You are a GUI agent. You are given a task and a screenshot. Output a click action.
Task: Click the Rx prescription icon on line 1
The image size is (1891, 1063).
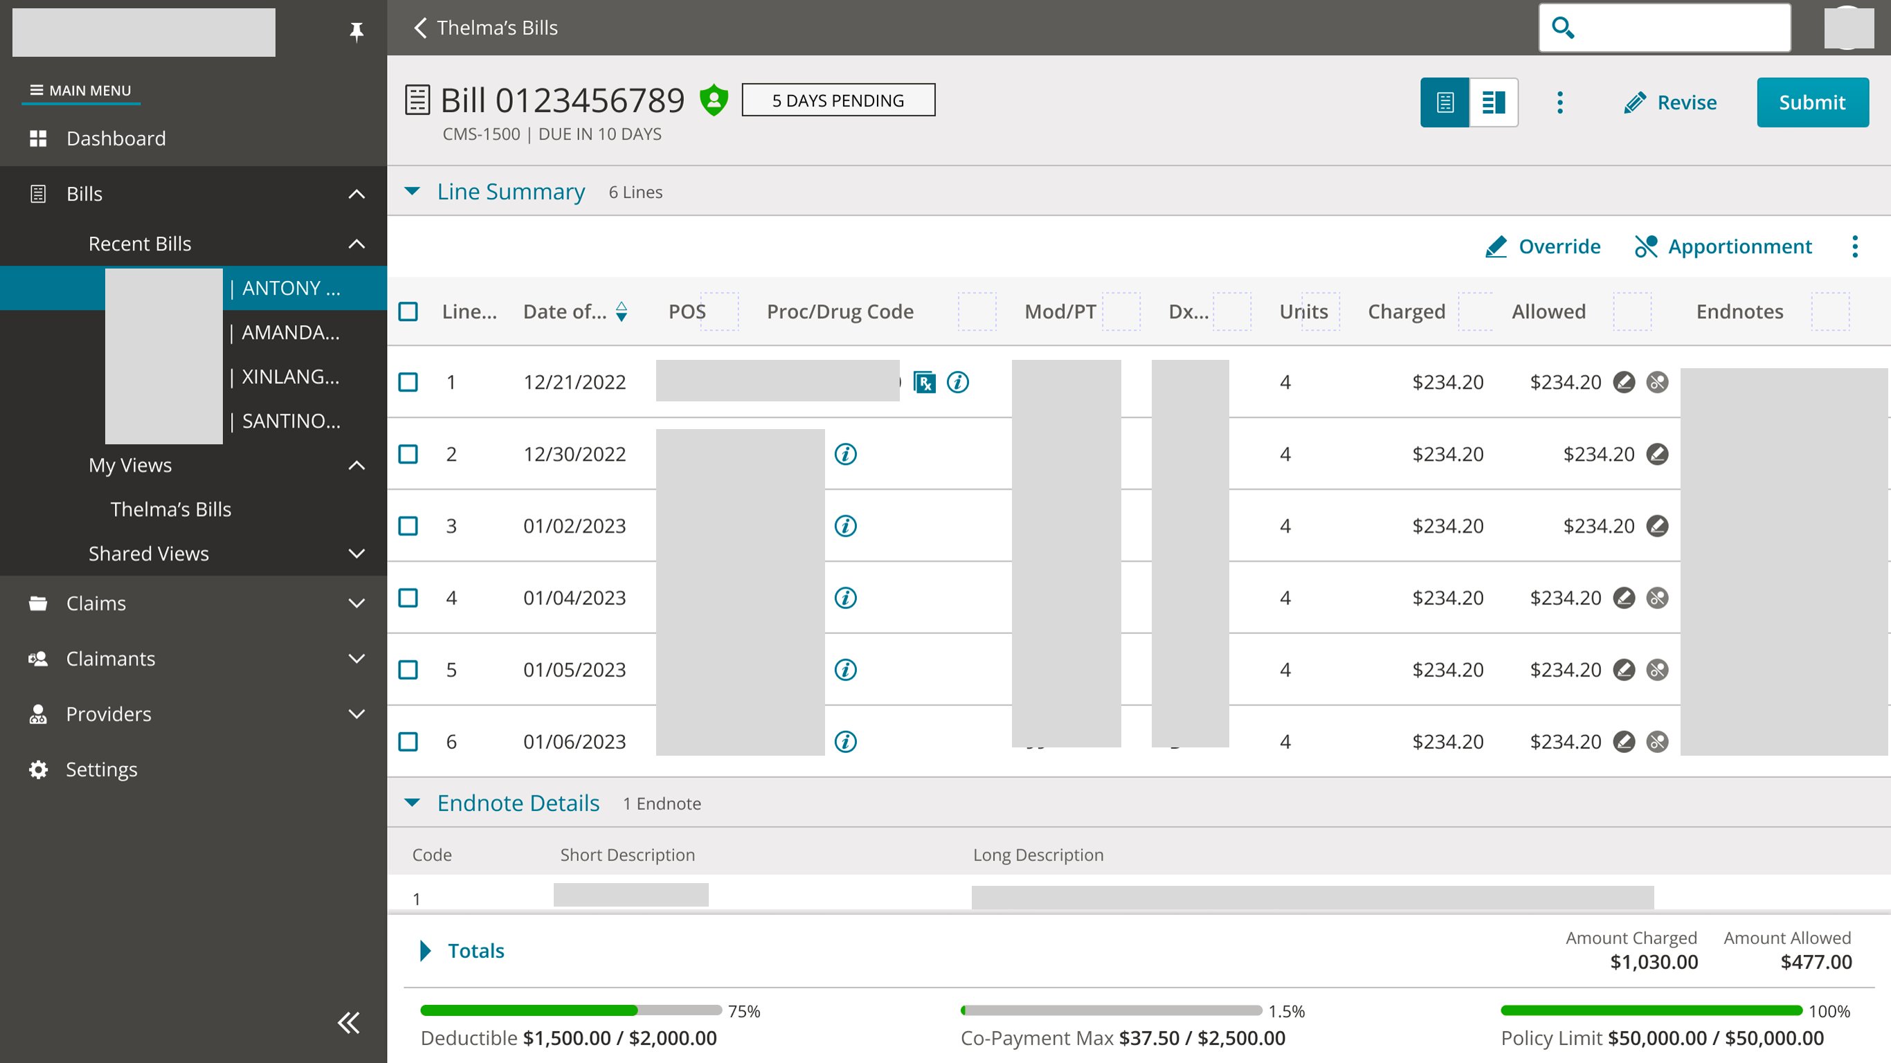(924, 382)
